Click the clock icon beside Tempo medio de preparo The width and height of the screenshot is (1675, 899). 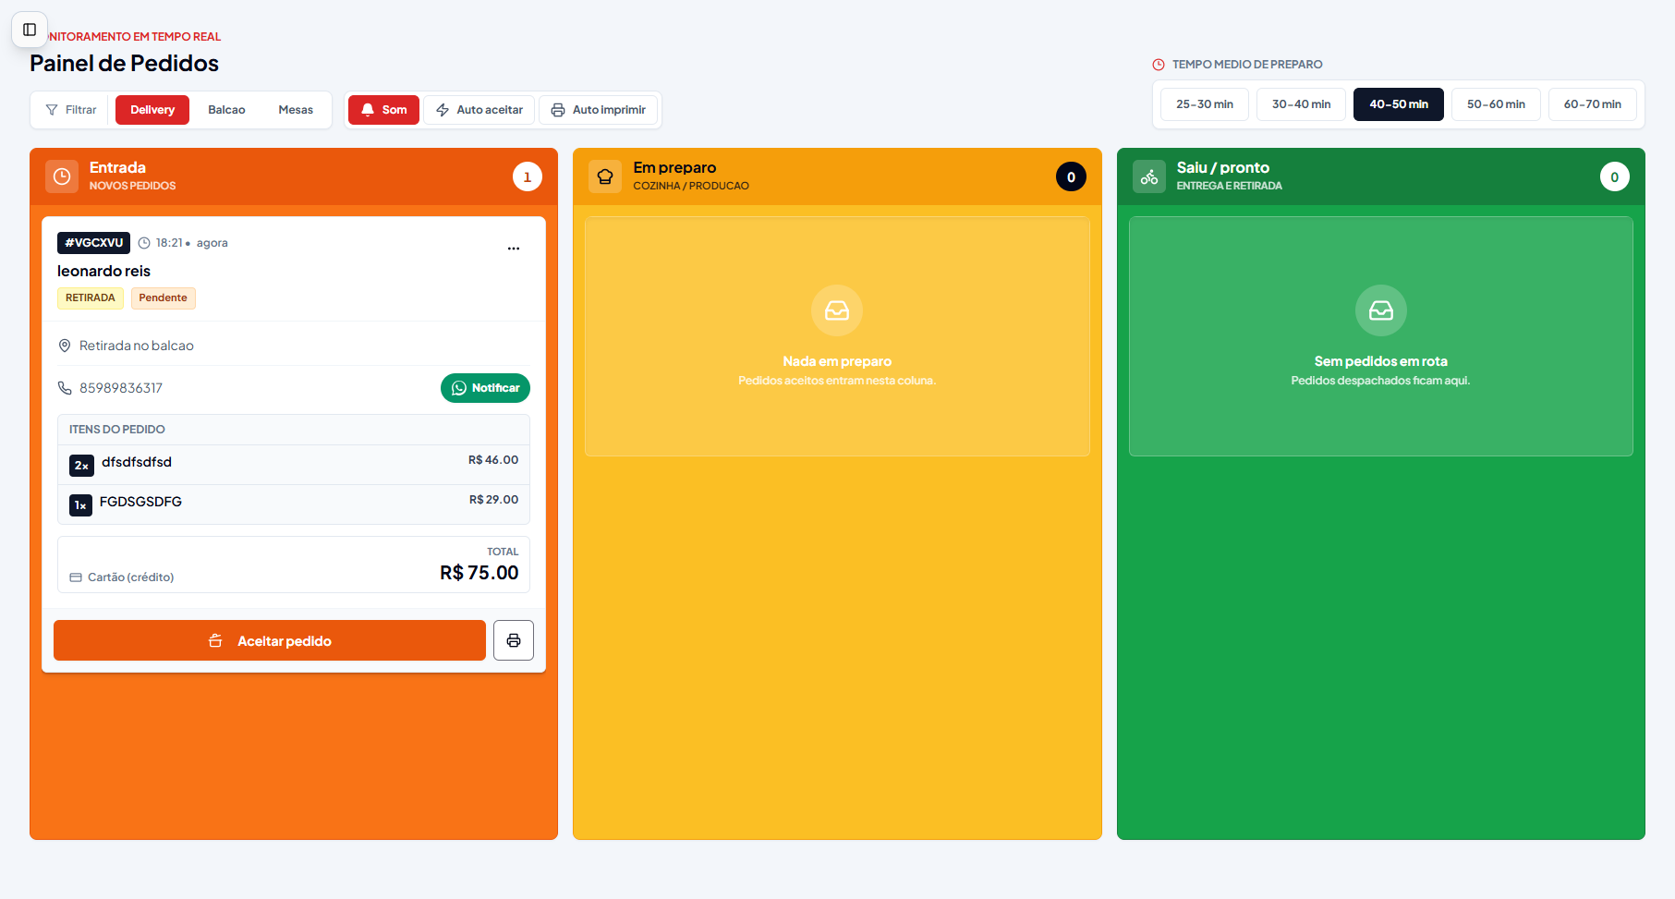(x=1159, y=65)
